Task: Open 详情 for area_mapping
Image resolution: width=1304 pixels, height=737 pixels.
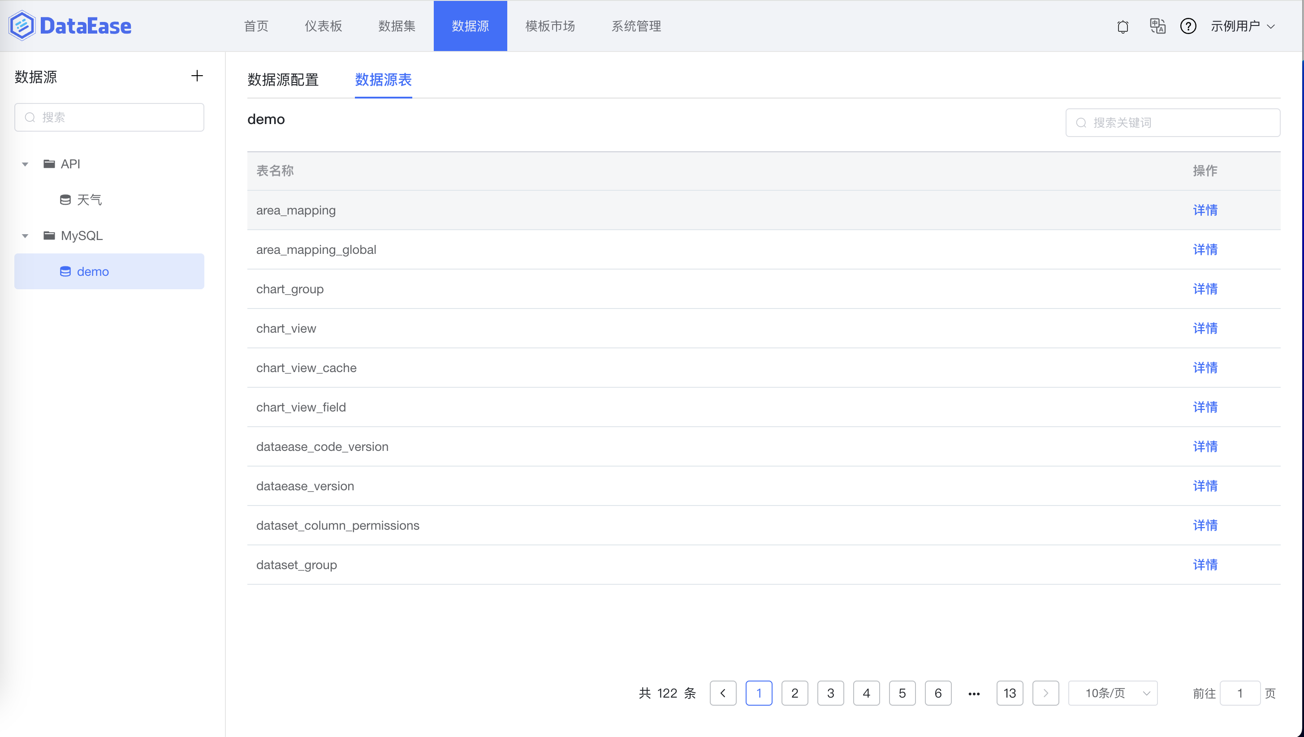Action: click(x=1205, y=210)
